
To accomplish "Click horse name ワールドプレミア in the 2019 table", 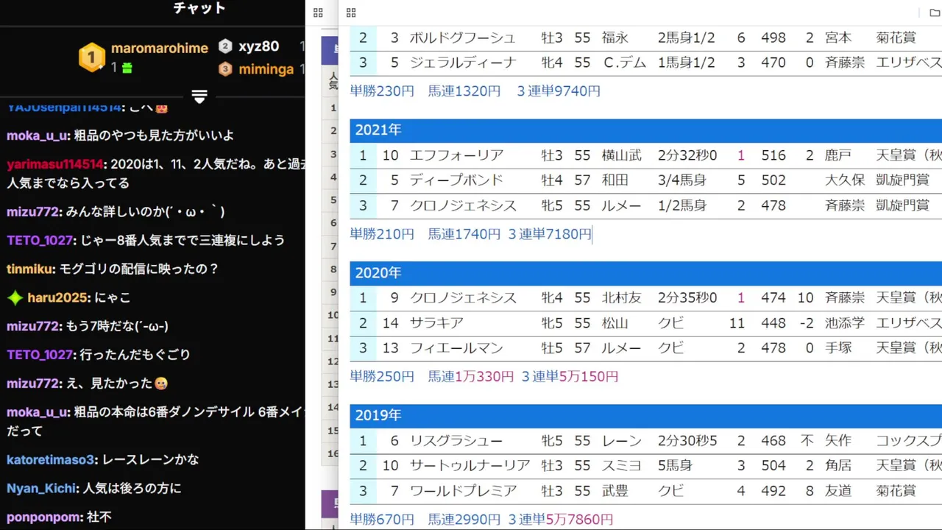I will click(463, 491).
